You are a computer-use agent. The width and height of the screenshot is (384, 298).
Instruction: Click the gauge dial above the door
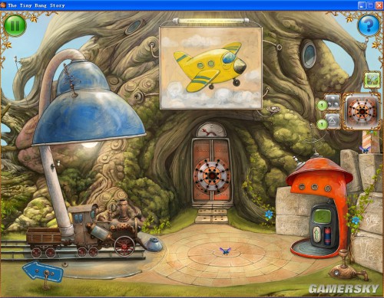point(211,129)
